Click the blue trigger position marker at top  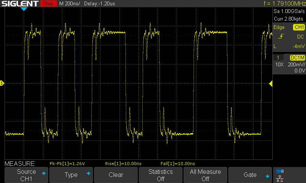pos(24,9)
